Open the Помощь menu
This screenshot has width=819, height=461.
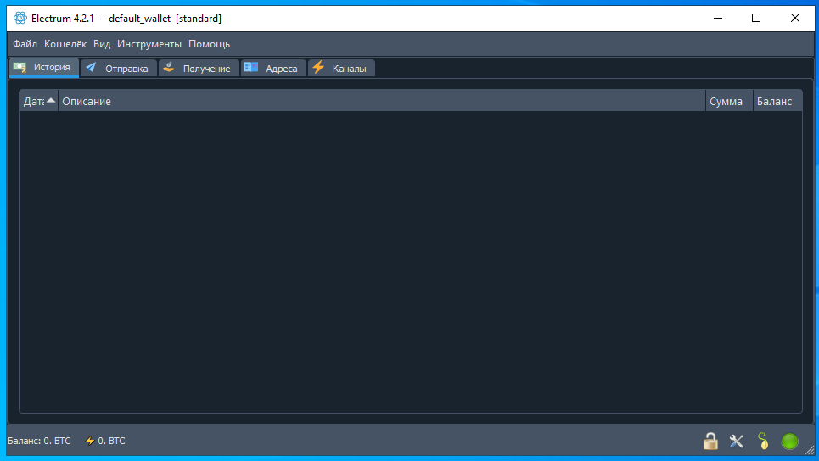click(x=209, y=44)
